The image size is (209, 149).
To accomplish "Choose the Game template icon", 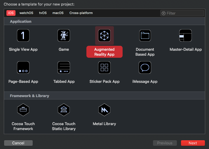I will pyautogui.click(x=64, y=36).
